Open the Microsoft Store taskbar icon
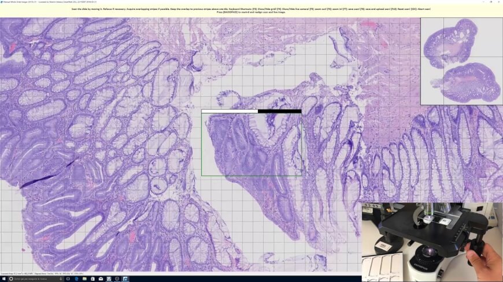This screenshot has height=282, width=503. (x=93, y=279)
